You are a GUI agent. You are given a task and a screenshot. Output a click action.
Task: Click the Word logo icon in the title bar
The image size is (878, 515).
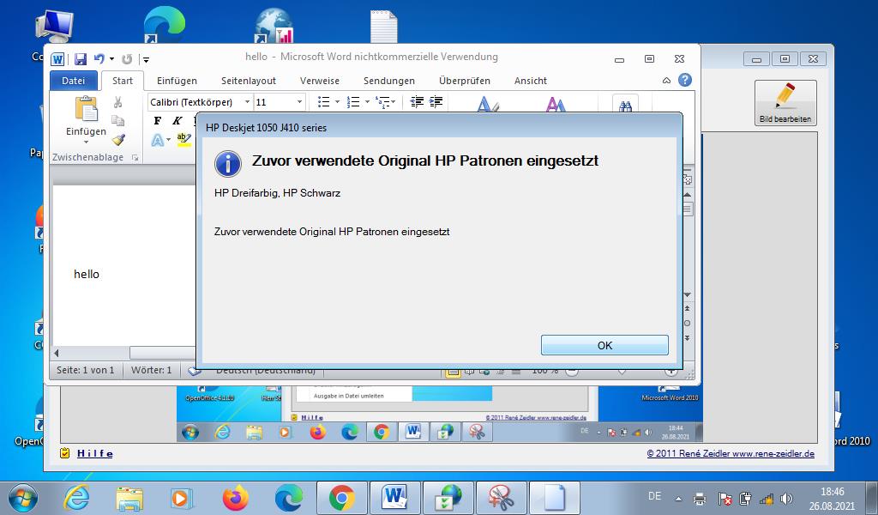point(57,59)
